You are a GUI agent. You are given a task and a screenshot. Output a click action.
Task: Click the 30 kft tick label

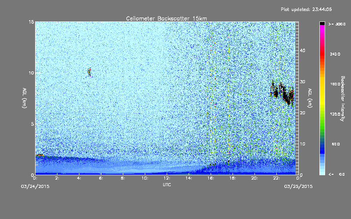coord(302,81)
